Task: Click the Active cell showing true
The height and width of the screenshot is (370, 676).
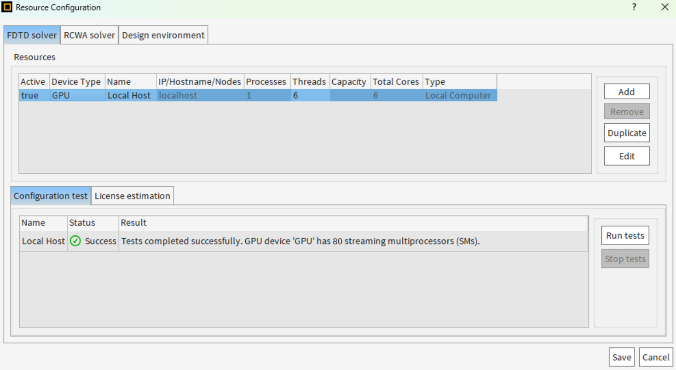Action: 32,95
